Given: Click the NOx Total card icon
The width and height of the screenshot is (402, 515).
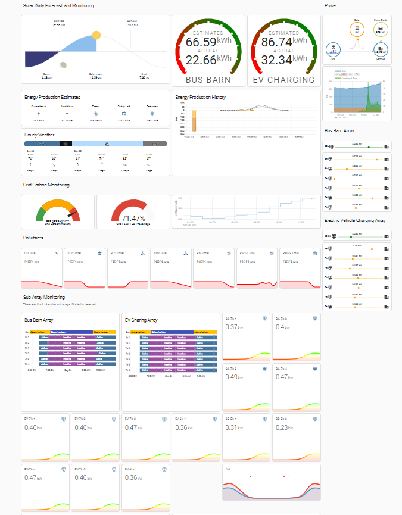Looking at the screenshot, I should point(186,253).
